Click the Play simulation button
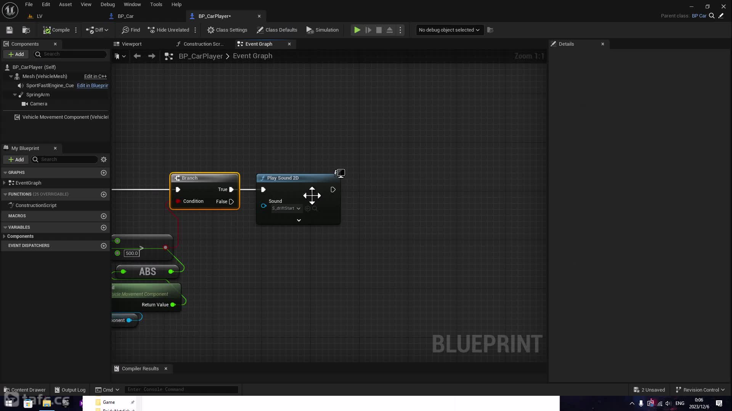This screenshot has width=732, height=411. click(357, 30)
